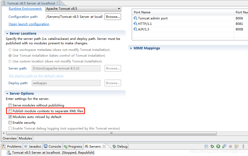Viewport: 248px width, 156px height.
Task: Check Publish module contexts to separate XML files
Action: pyautogui.click(x=10, y=111)
